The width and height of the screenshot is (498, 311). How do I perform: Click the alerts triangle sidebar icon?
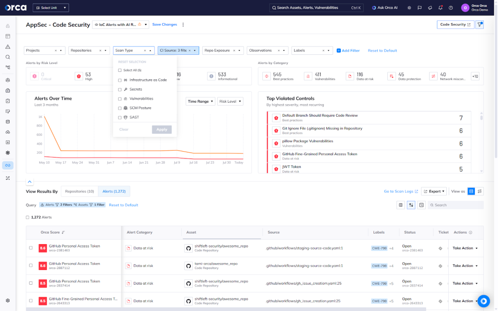click(8, 47)
